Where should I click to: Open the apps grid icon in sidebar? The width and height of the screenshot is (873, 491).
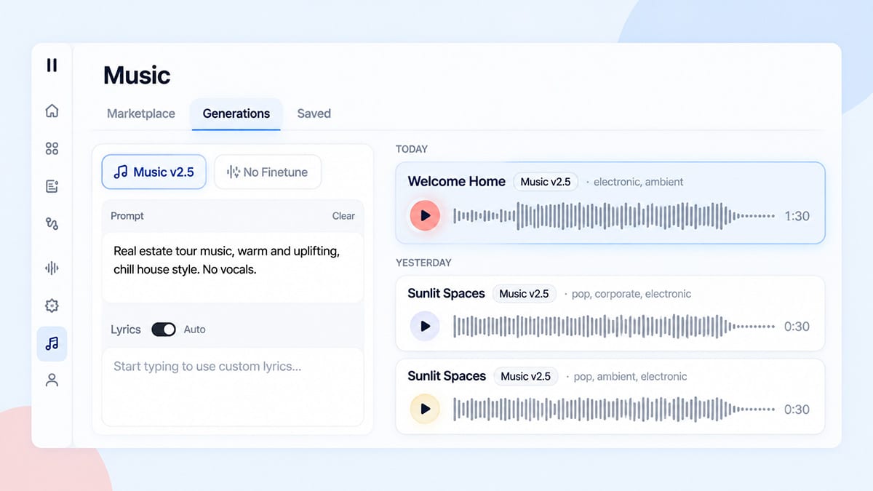(52, 148)
